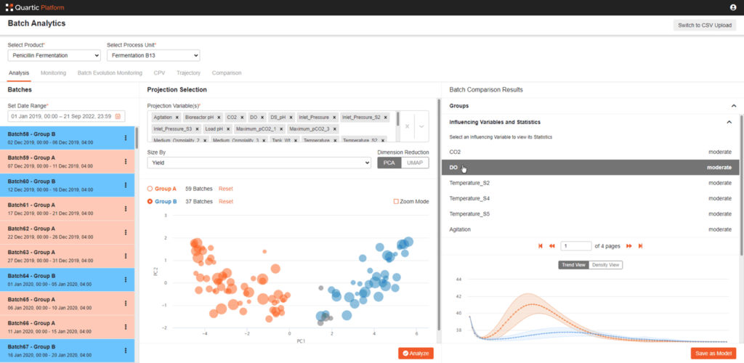Jump to the first page of influencing variables
The height and width of the screenshot is (363, 744).
coord(540,246)
